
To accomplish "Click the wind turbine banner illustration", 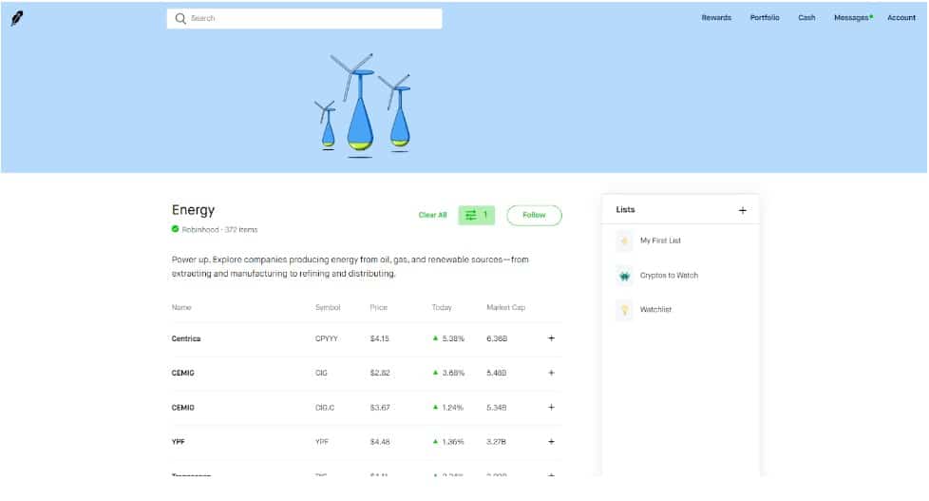I will 362,106.
